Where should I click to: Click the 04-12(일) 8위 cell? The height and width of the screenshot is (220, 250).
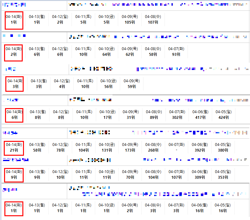tap(61, 115)
